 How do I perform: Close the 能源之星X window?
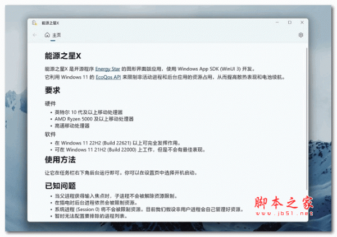pos(302,22)
